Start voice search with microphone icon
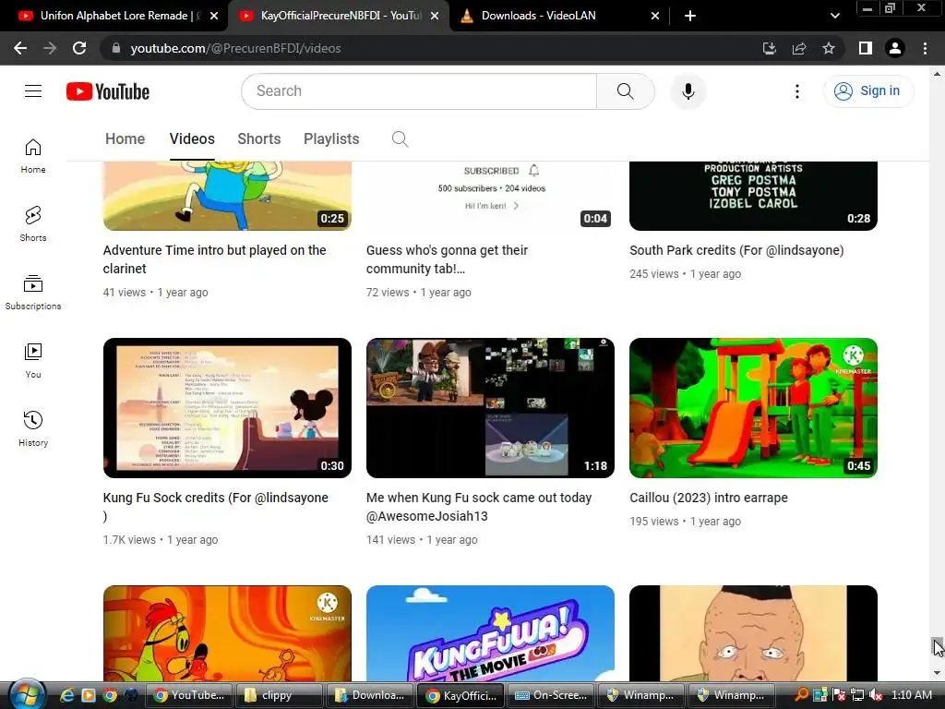 click(x=688, y=91)
